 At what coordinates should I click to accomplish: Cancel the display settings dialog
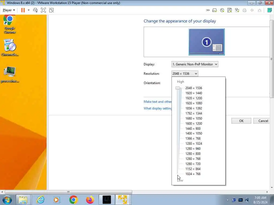(x=262, y=121)
